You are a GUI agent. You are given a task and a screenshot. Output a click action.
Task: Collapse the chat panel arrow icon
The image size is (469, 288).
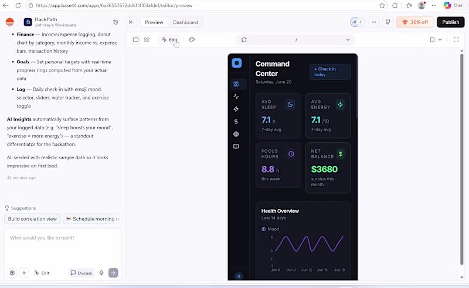(x=131, y=22)
